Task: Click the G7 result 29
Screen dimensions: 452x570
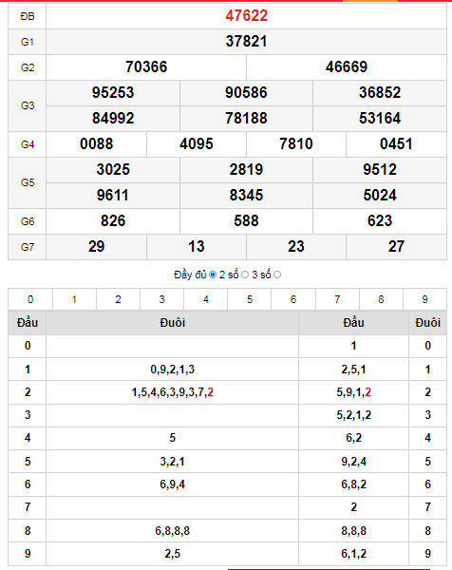Action: pyautogui.click(x=96, y=247)
